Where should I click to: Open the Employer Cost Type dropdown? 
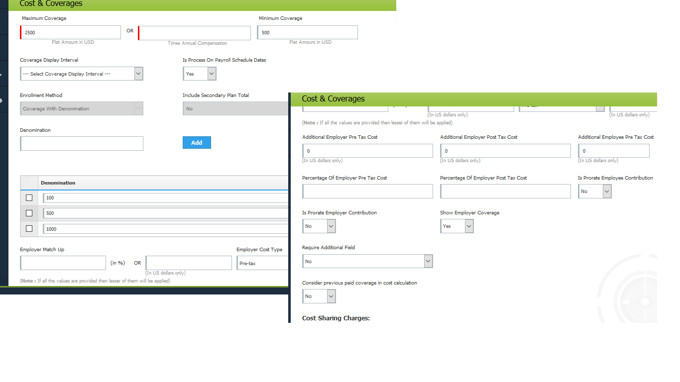click(x=262, y=263)
